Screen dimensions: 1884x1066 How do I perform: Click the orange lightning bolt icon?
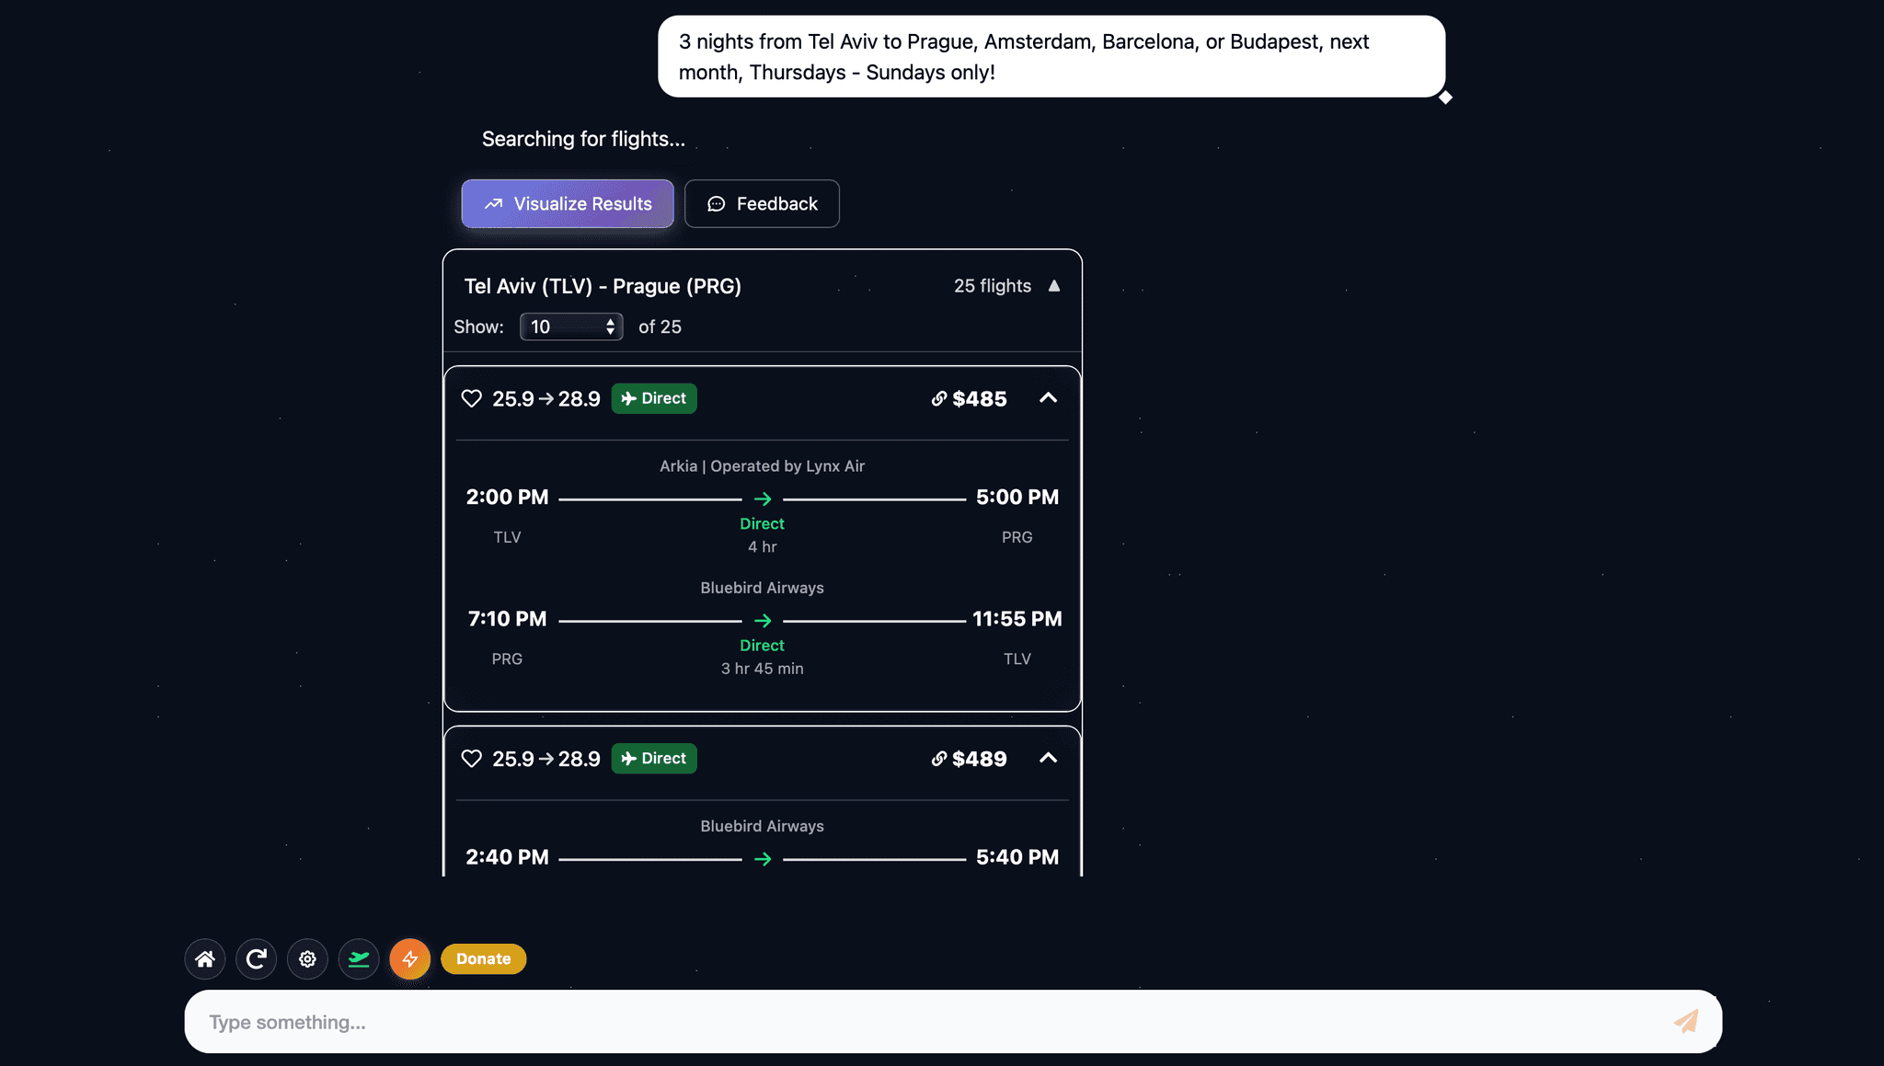[x=410, y=959]
